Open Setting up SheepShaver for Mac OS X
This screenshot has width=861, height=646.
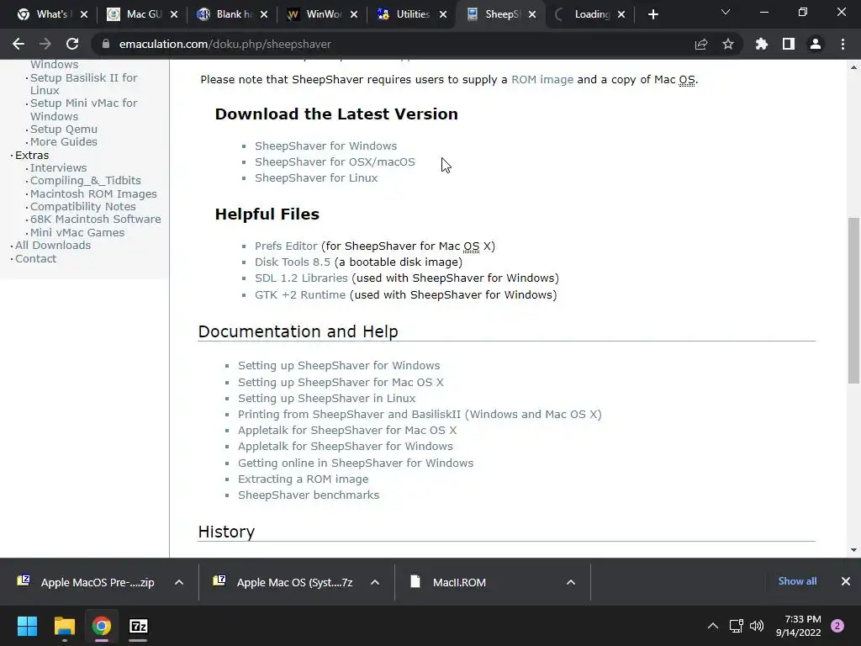tap(341, 382)
